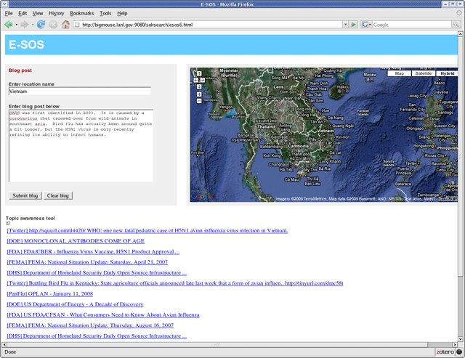Click the vertical scrollbar down arrow
Screen dimensions: 465x358
(460, 339)
